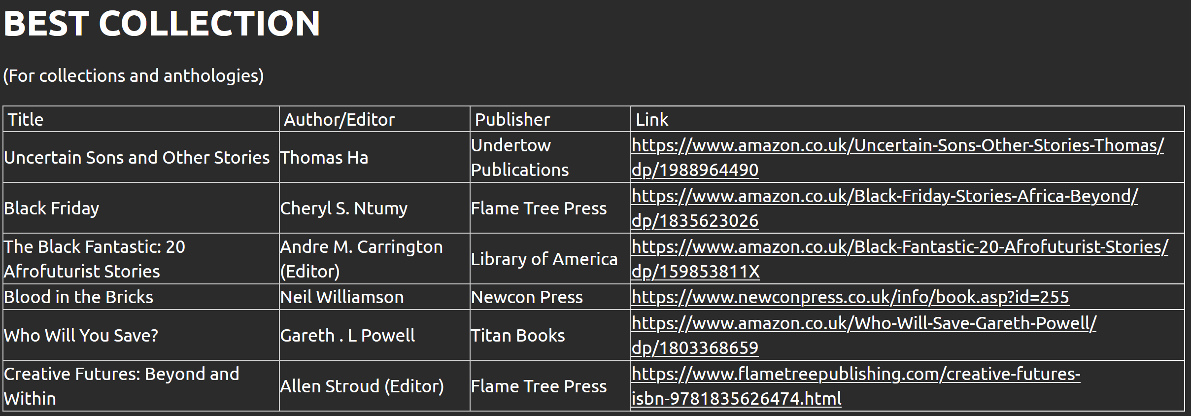Click the Library of America cell
The height and width of the screenshot is (416, 1191).
point(544,259)
